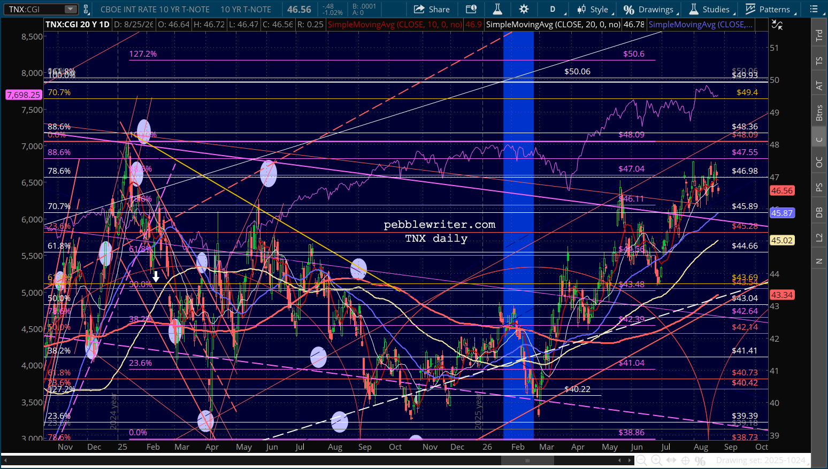The width and height of the screenshot is (828, 469).
Task: Click the $38.86 level label
Action: [632, 432]
